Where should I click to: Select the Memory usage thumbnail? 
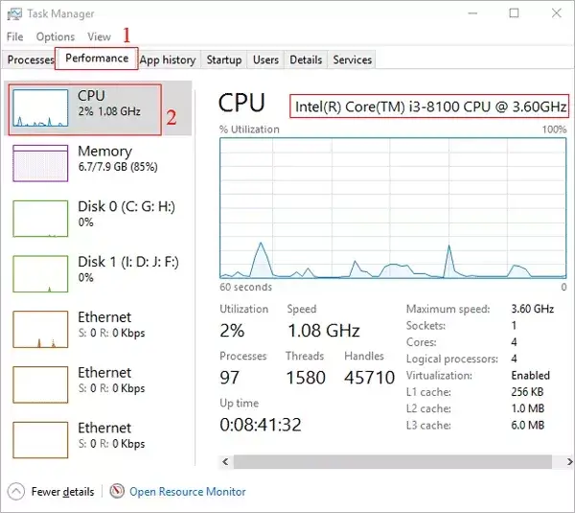coord(40,163)
